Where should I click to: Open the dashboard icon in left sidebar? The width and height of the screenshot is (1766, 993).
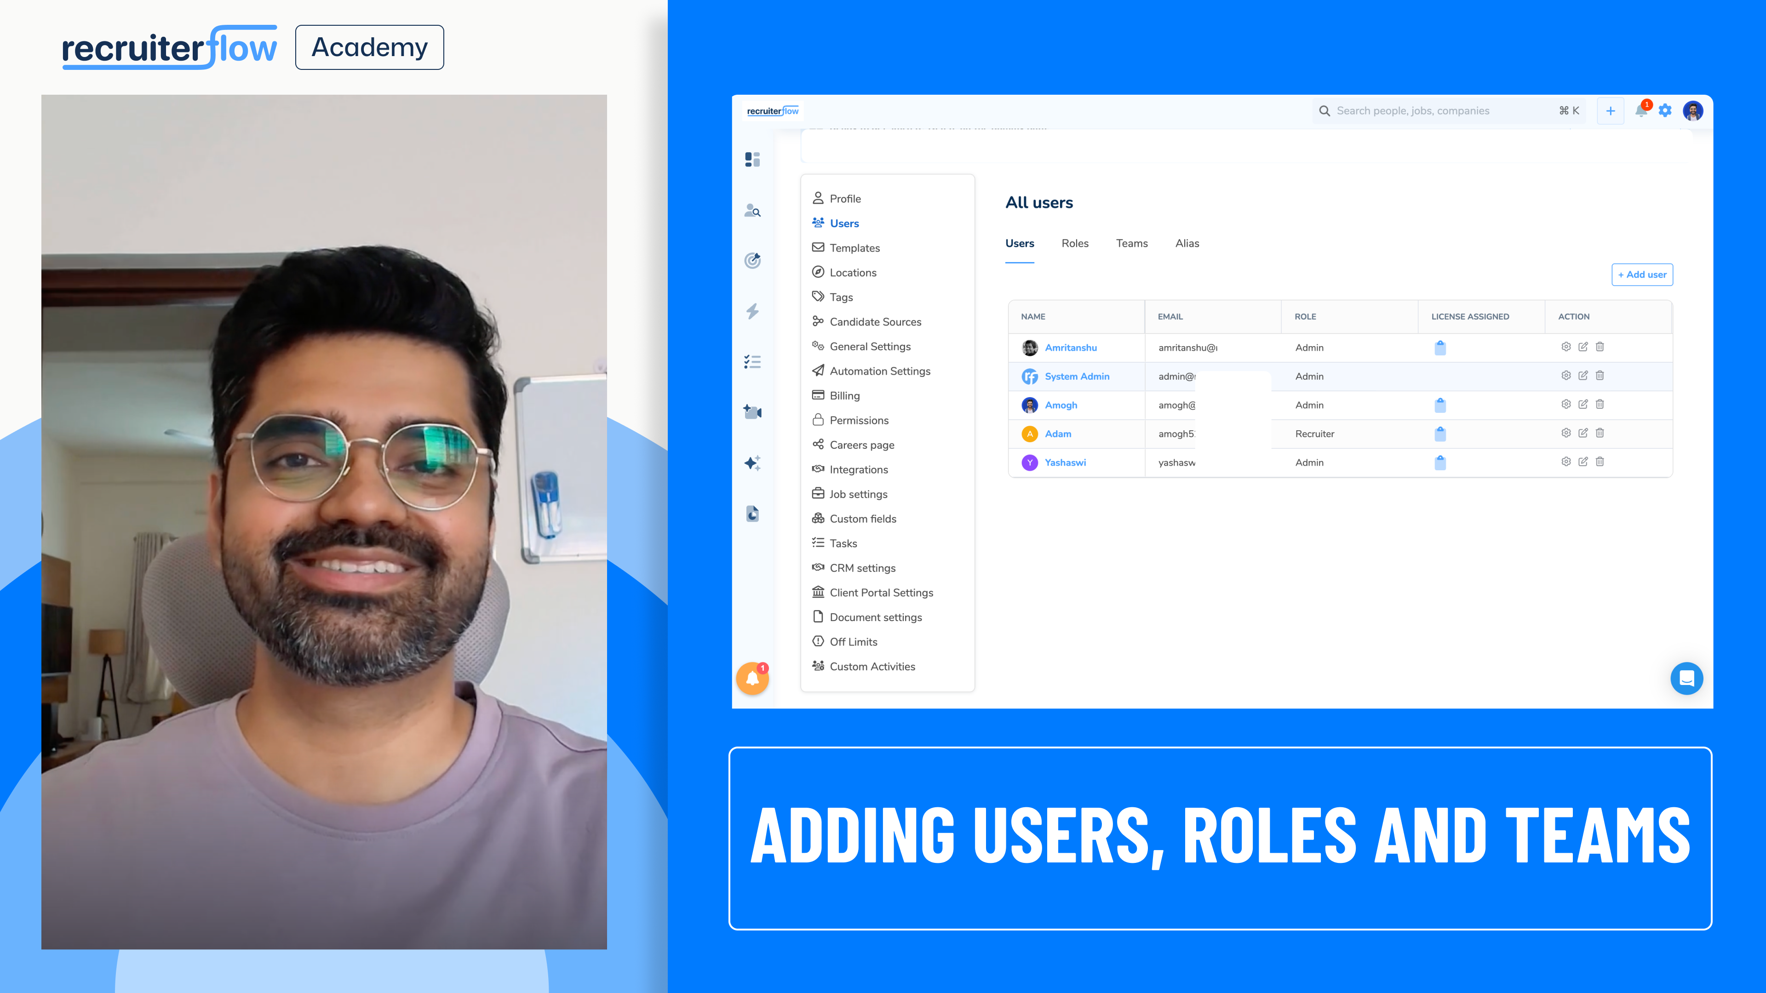click(x=752, y=160)
